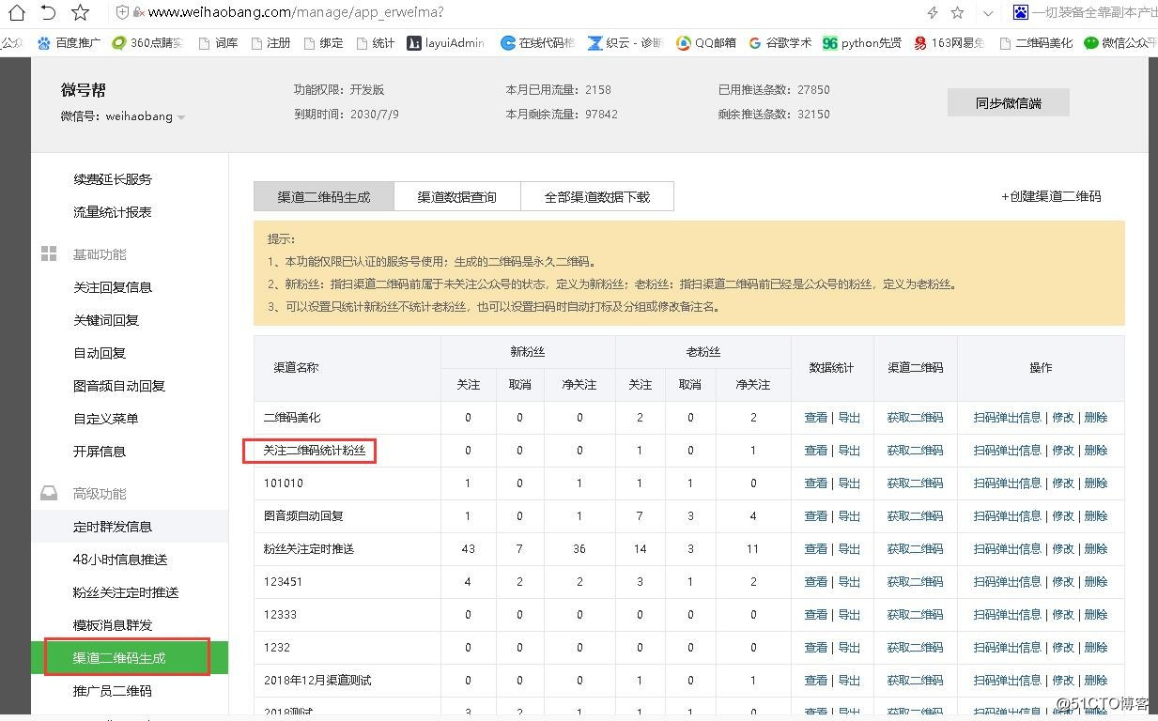This screenshot has width=1158, height=721.
Task: Click 查看 for the 二维码美化 row
Action: click(x=816, y=418)
